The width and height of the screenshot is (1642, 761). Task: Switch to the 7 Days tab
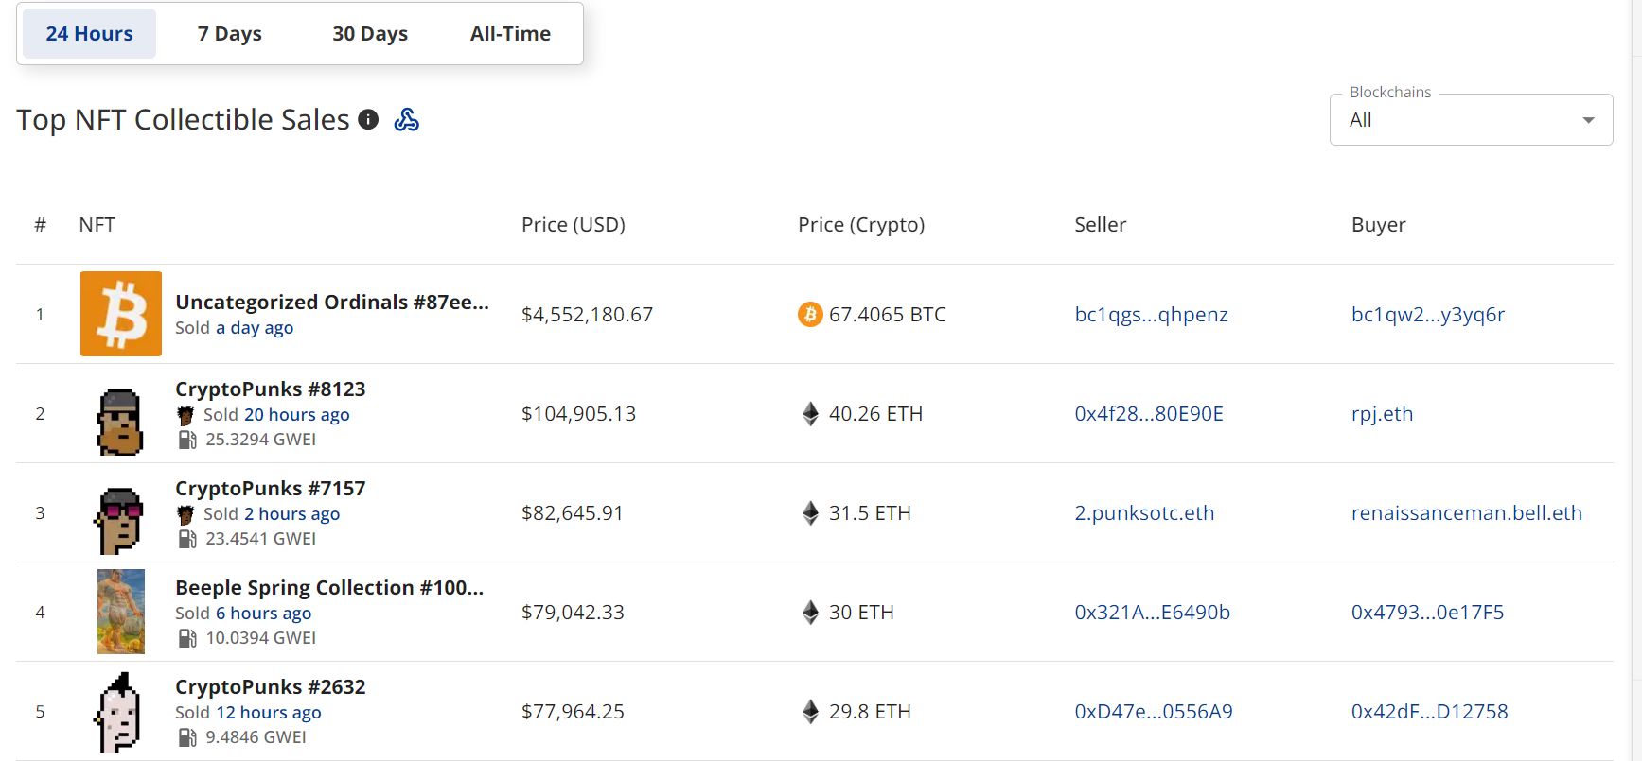tap(229, 34)
